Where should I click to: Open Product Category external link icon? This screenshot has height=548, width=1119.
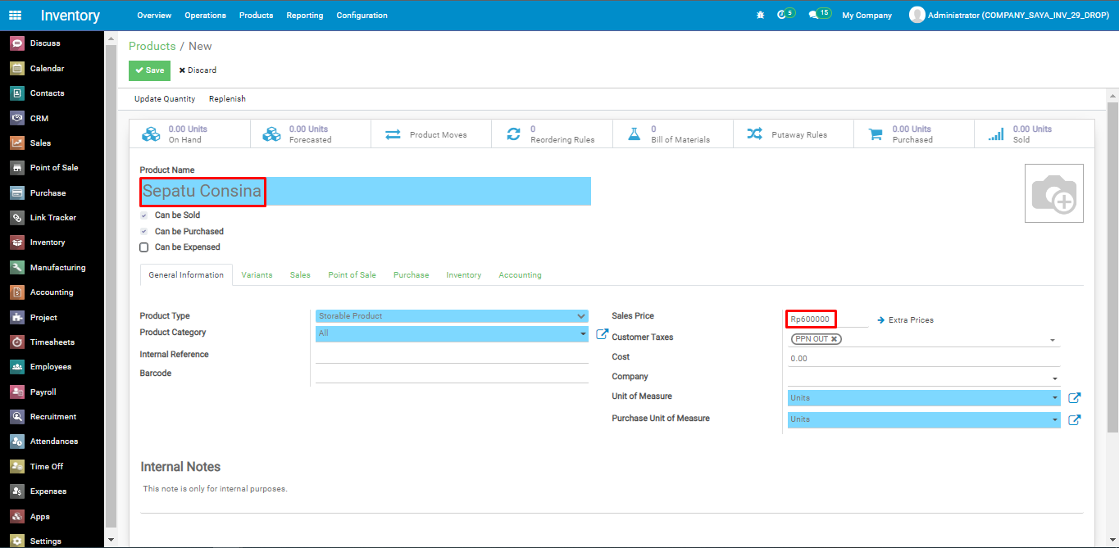(602, 334)
